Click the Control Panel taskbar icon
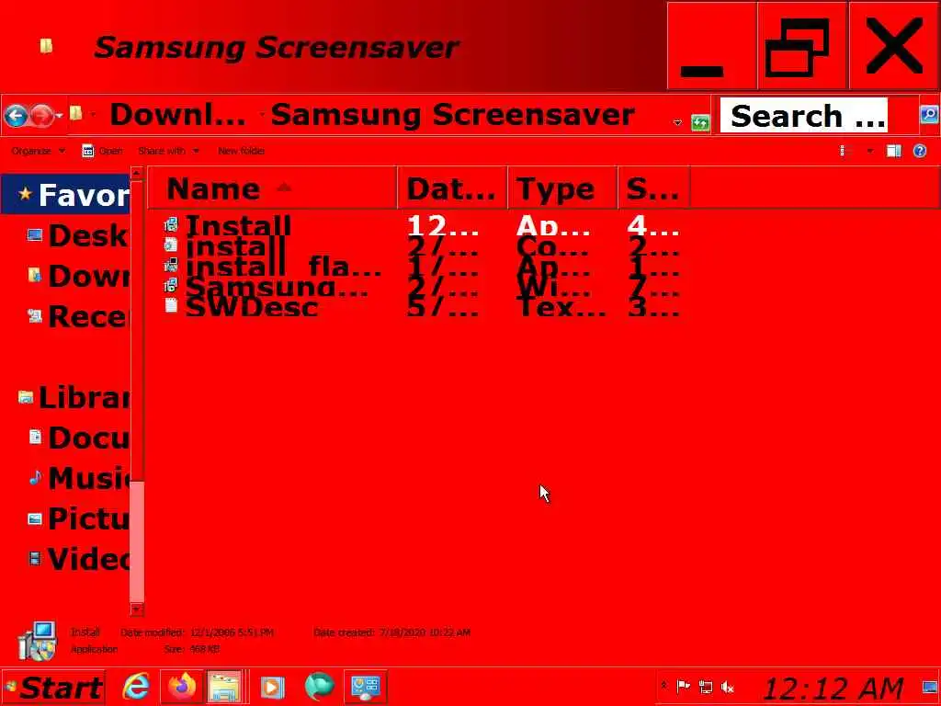This screenshot has height=706, width=941. tap(366, 687)
